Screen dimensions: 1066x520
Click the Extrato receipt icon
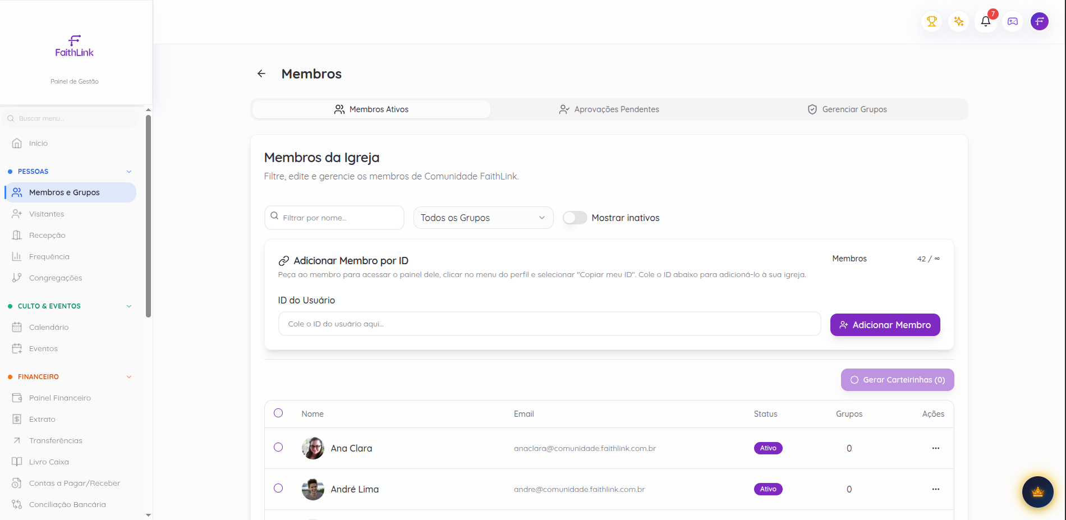click(x=17, y=419)
